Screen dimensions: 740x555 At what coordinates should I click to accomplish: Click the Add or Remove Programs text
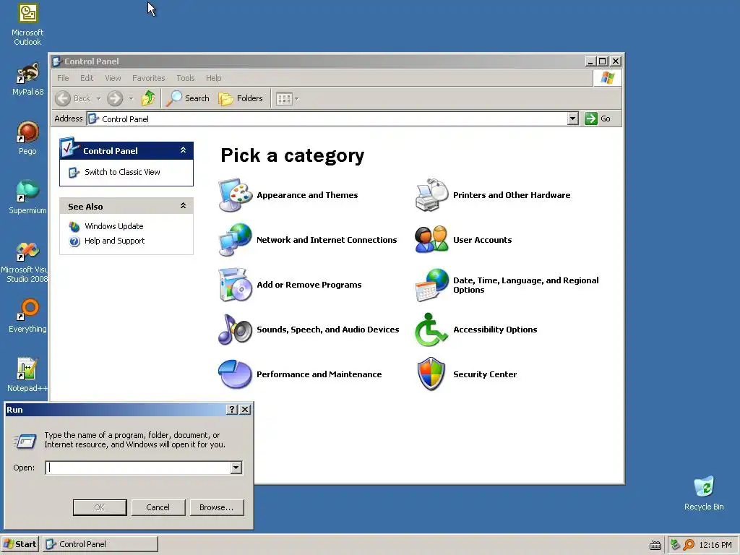tap(309, 285)
